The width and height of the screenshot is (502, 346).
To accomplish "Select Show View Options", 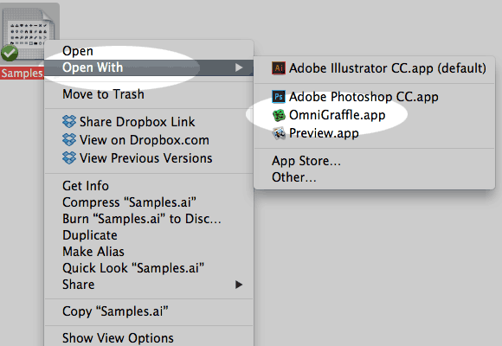I will pos(149,338).
